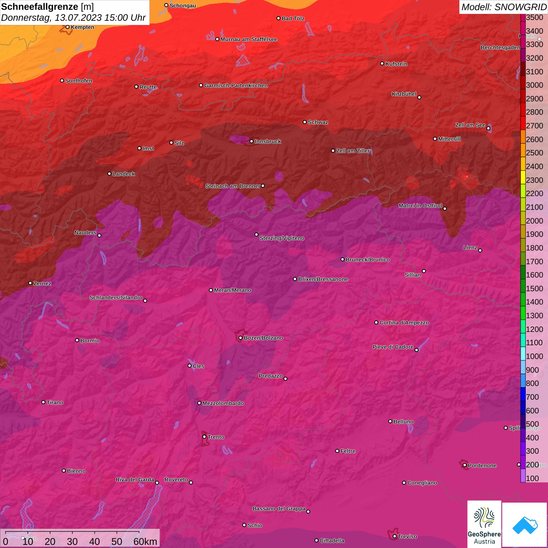Select the Bad Tölz map label

click(293, 18)
